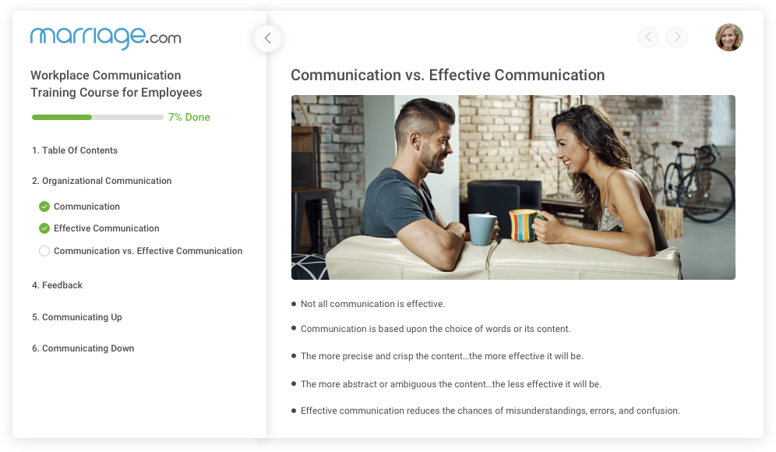The image size is (776, 452).
Task: Click the course progress bar
Action: coord(97,118)
